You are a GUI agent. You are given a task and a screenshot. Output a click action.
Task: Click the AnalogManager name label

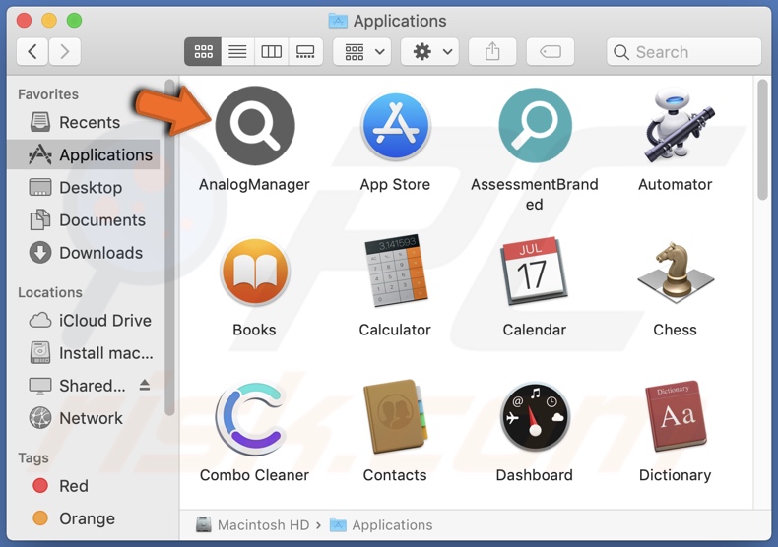(254, 184)
